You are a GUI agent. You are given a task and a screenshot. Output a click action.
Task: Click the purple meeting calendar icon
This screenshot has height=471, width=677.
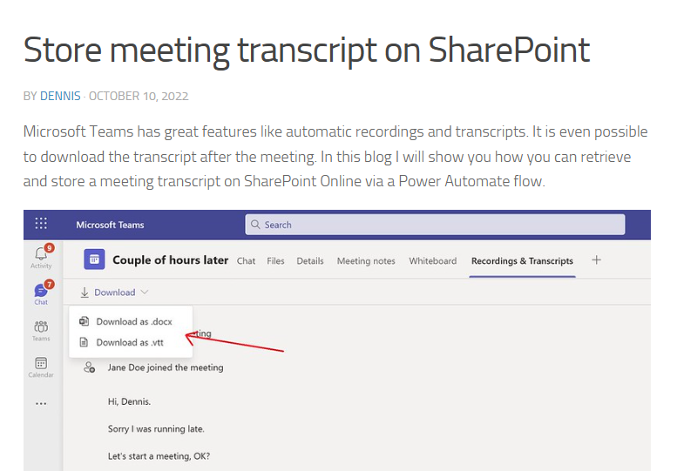click(94, 259)
